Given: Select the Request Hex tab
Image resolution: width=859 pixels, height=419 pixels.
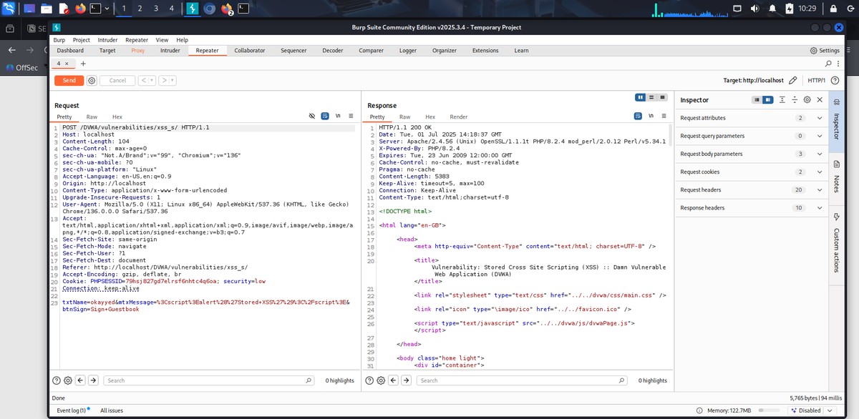Looking at the screenshot, I should coord(117,117).
